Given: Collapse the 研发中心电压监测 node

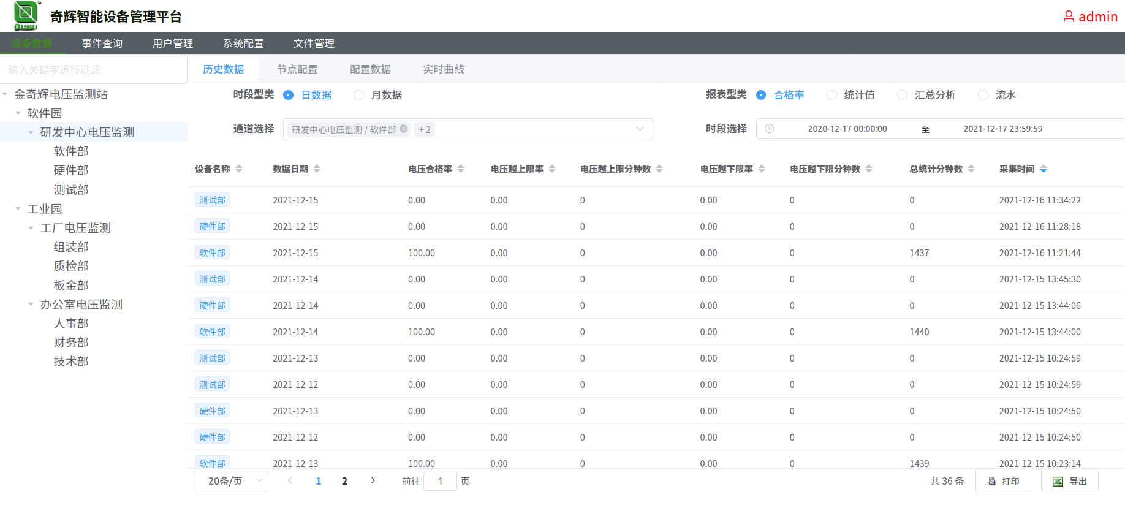Looking at the screenshot, I should pyautogui.click(x=31, y=132).
